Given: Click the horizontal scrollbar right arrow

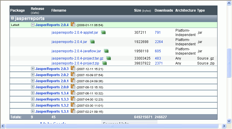Looking at the screenshot, I should 224,126.
